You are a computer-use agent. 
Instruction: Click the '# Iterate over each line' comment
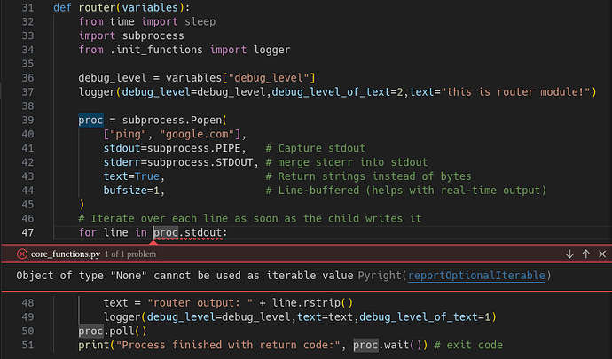tap(250, 219)
